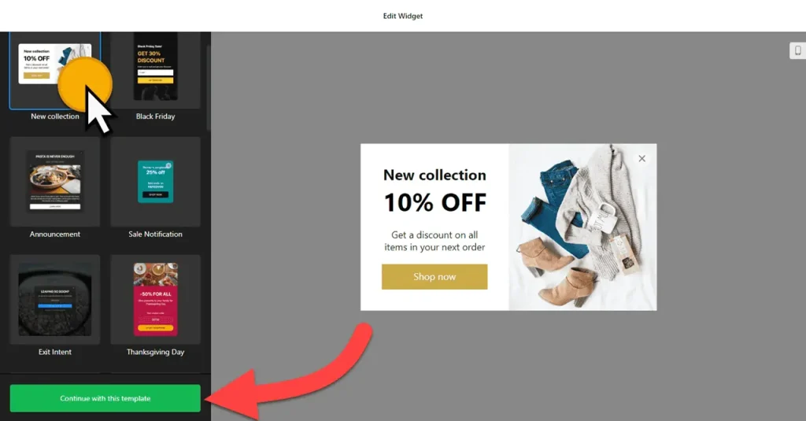Viewport: 806px width, 421px height.
Task: Pick the Thanksgiving Day template thumbnail
Action: tap(155, 299)
